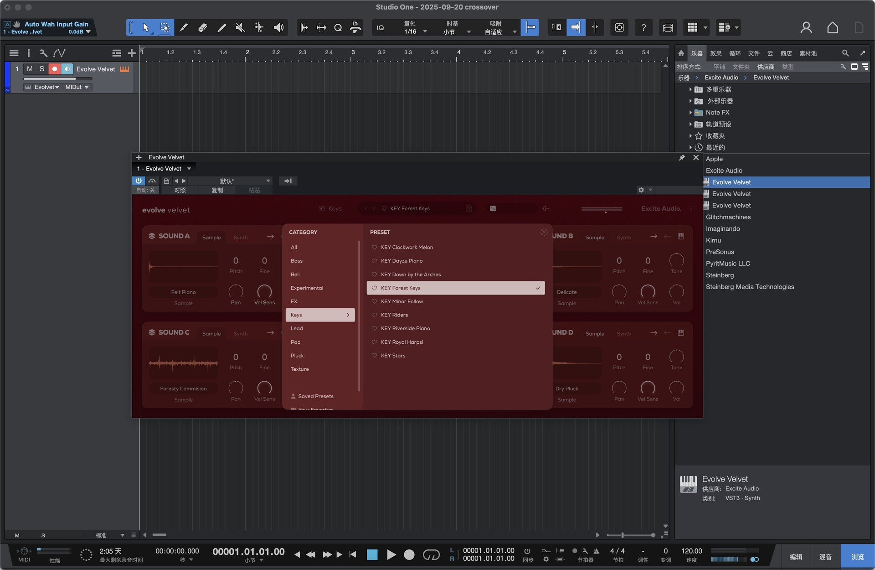Open the plugin preset 默认 dropdown
Screen dimensions: 875x570
(231, 181)
